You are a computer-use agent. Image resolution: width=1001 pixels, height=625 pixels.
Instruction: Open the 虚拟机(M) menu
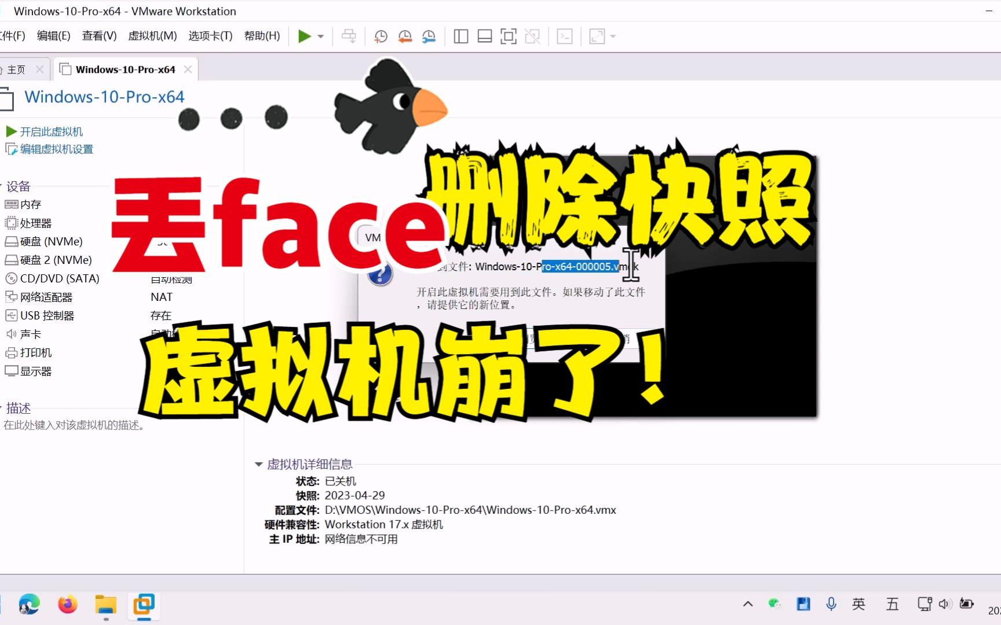coord(152,36)
